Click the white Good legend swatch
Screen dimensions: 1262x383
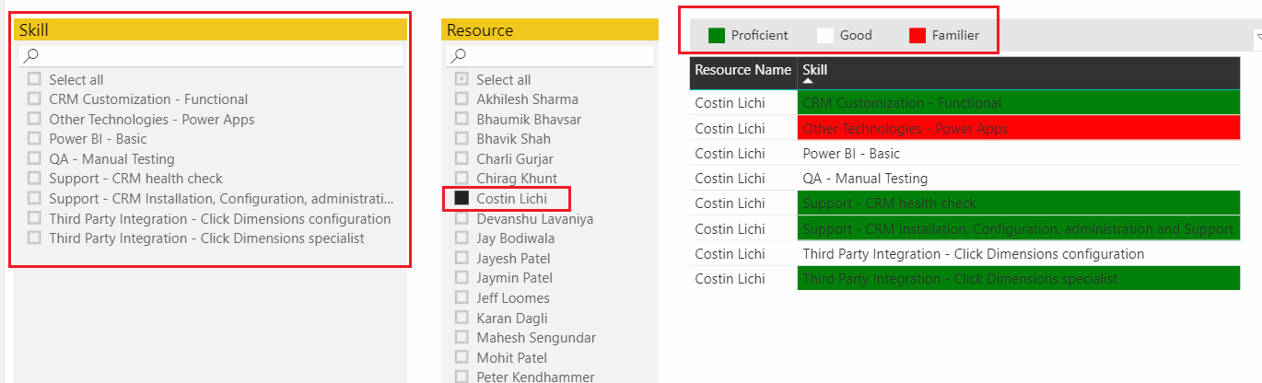(x=825, y=36)
